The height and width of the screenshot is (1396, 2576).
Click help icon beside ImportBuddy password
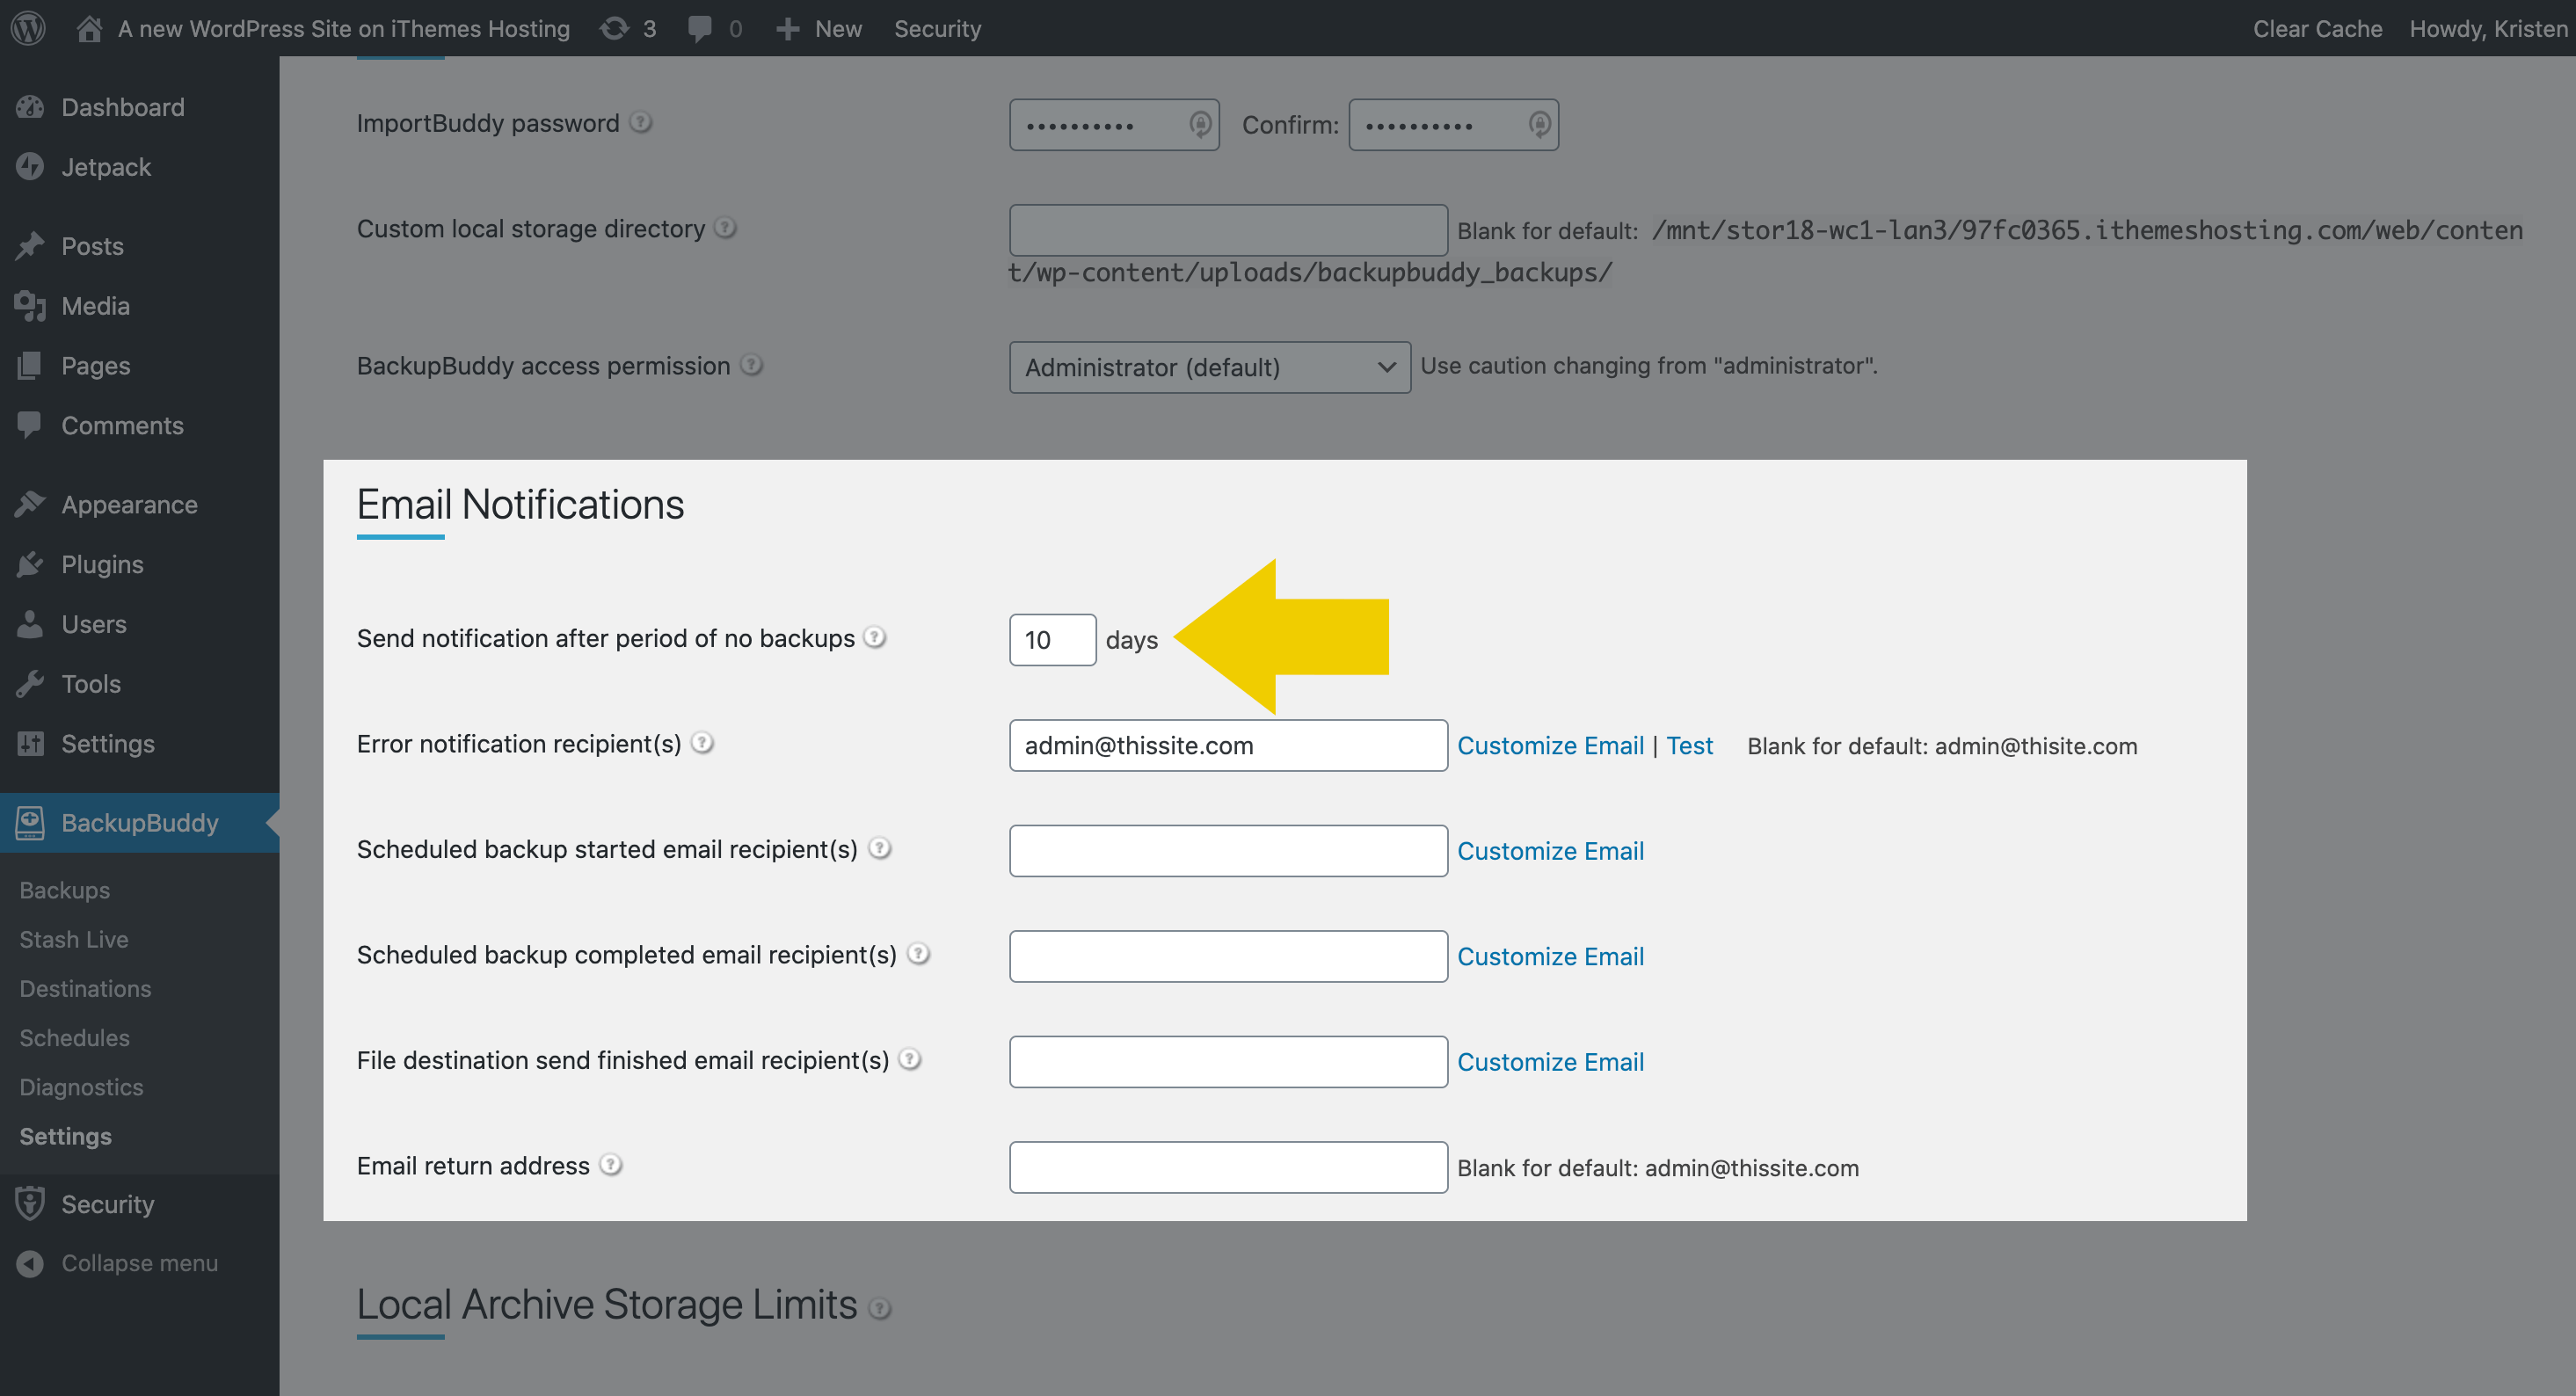(x=641, y=122)
